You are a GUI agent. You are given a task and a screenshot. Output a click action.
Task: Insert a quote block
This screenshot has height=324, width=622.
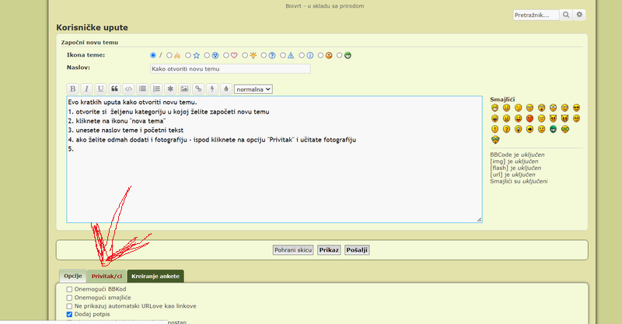(x=115, y=89)
